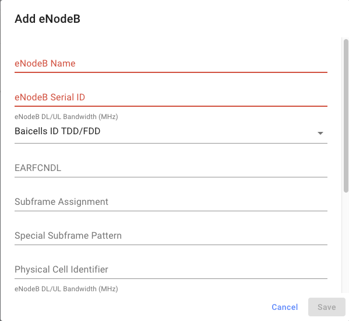Focus the Subframe Assignment field

(x=171, y=202)
